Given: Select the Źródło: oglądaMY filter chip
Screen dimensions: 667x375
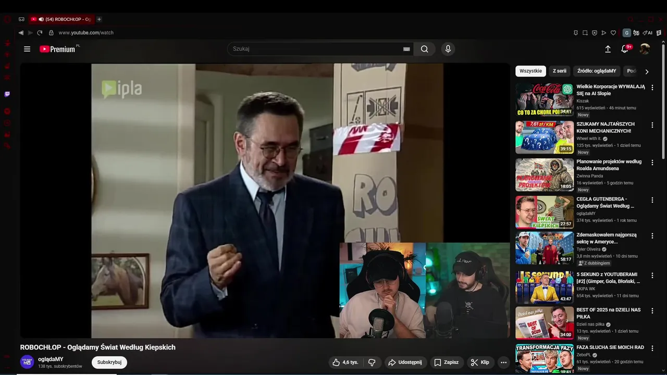Looking at the screenshot, I should click(x=597, y=71).
